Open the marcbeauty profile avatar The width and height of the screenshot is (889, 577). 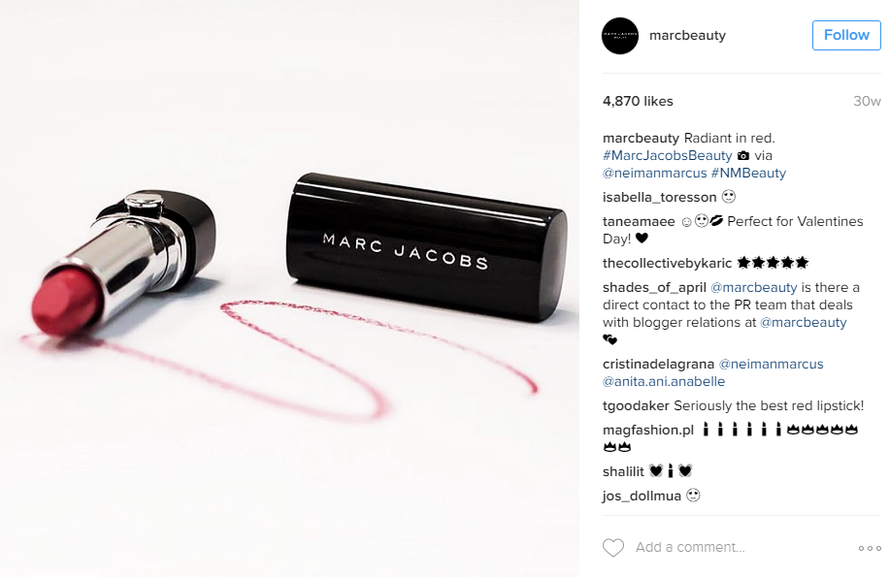click(x=620, y=36)
